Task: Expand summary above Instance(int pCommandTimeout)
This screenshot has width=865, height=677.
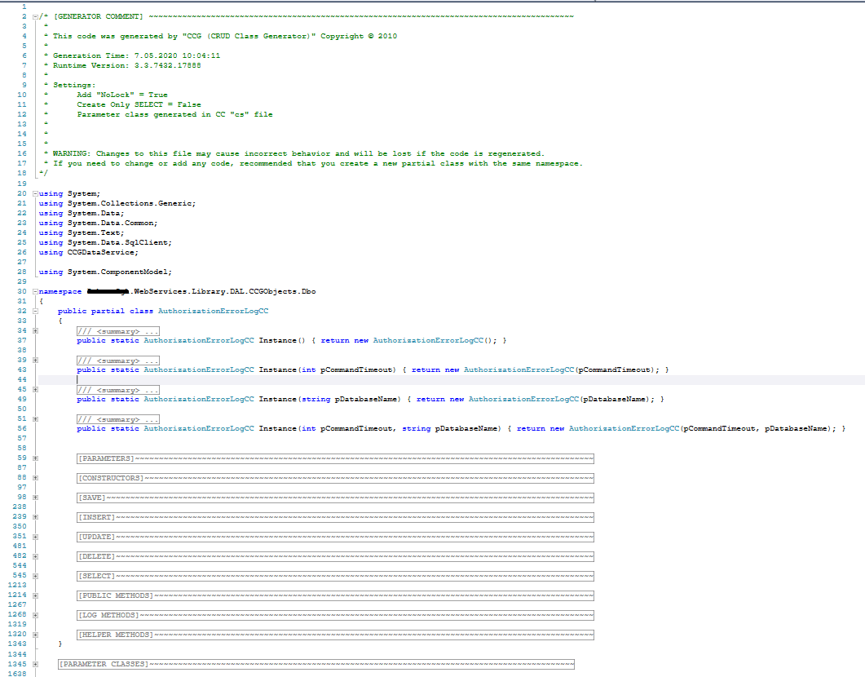Action: [x=35, y=361]
